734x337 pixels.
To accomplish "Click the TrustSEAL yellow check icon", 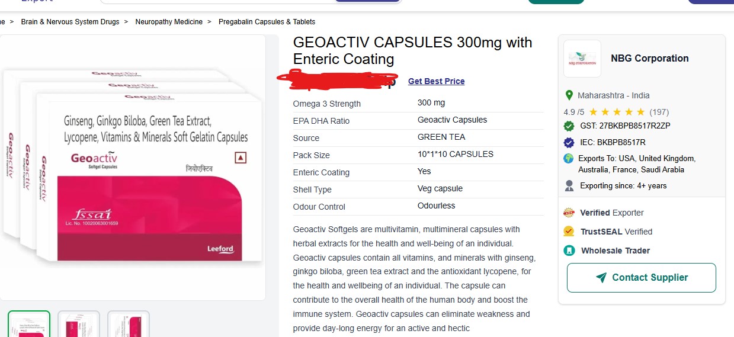I will 569,232.
